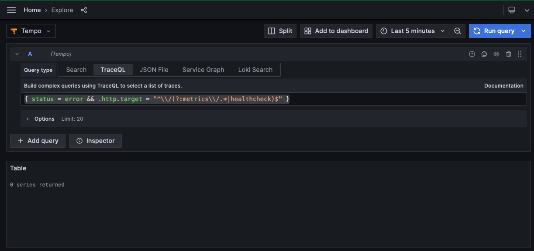The image size is (534, 251).
Task: Delete query A with the trash icon
Action: [x=508, y=54]
